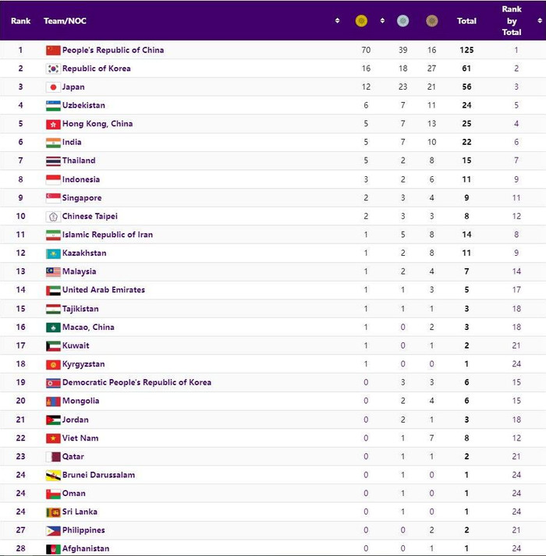The height and width of the screenshot is (556, 546).
Task: Open the Islamic Republic of Iran link
Action: click(108, 235)
